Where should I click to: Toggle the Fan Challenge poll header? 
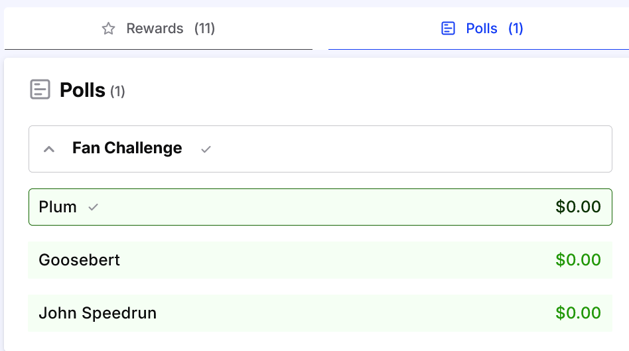tap(320, 149)
